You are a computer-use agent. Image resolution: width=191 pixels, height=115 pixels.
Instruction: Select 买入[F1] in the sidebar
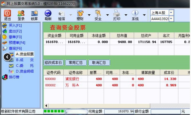[15, 25]
